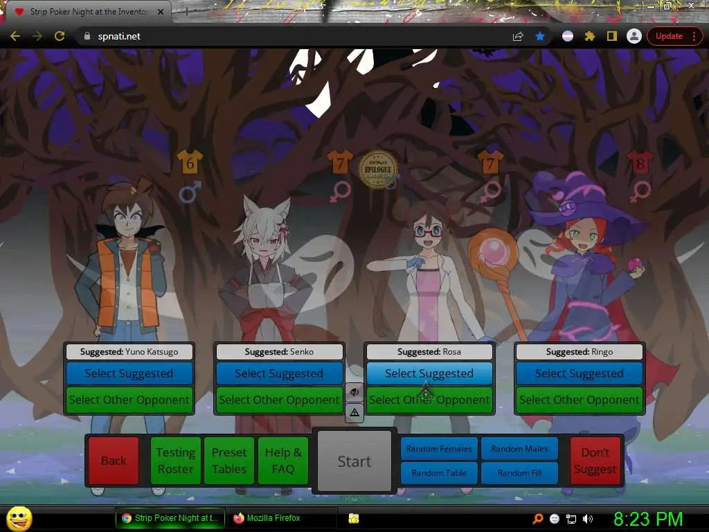
Task: Click the 'Suggested: Rosa' label
Action: [429, 351]
